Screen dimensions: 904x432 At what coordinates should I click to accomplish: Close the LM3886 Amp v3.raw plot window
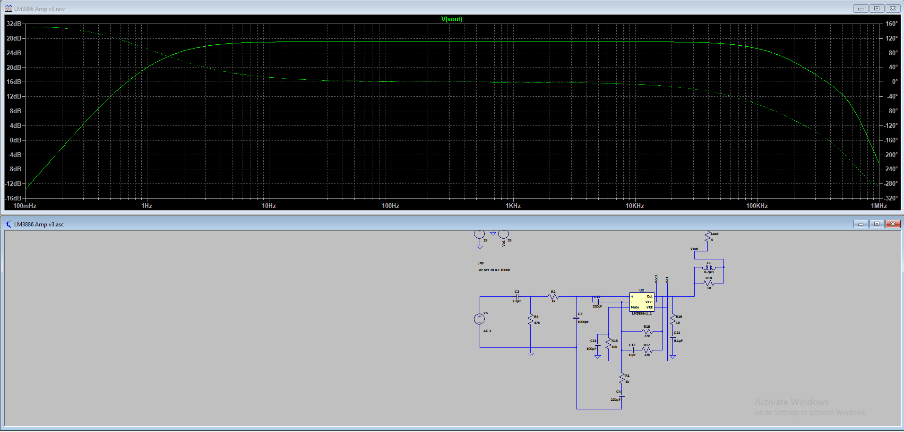pyautogui.click(x=893, y=8)
